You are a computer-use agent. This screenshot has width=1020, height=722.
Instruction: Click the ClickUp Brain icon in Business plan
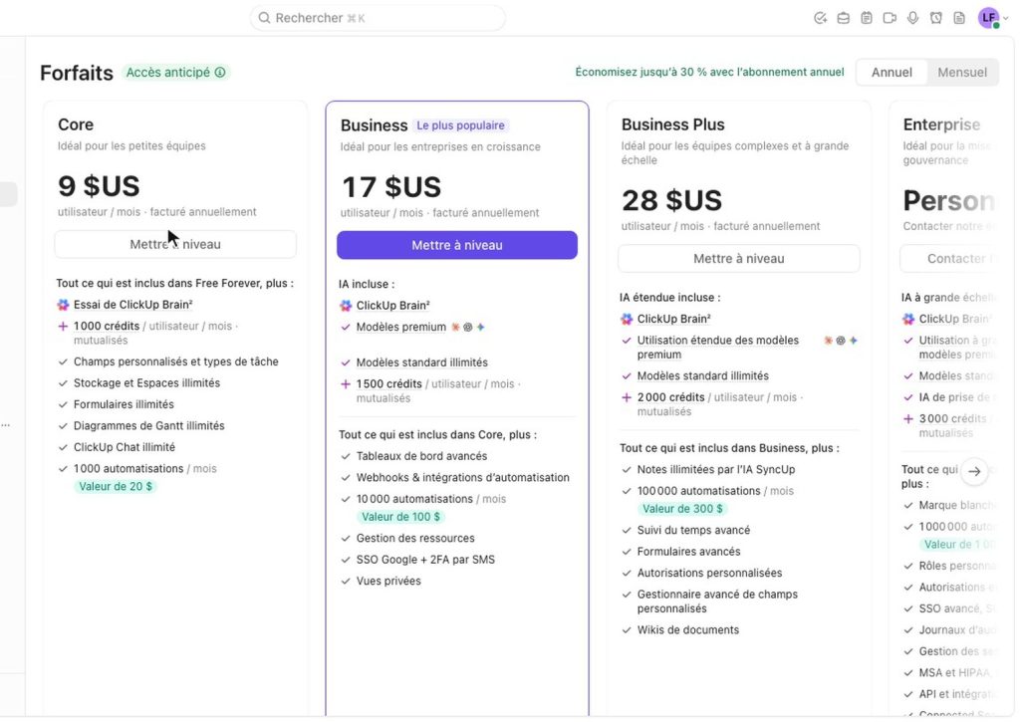346,306
